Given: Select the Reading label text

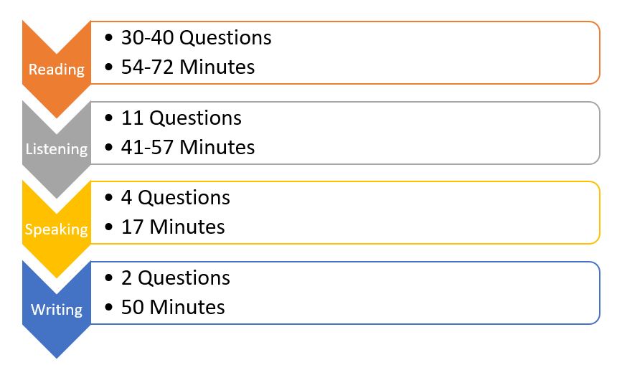Looking at the screenshot, I should click(57, 70).
